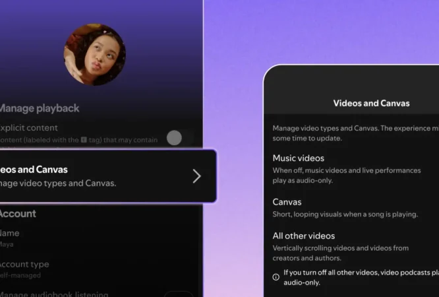This screenshot has width=439, height=297.
Task: Open the Name field showing Maya
Action: (10, 238)
